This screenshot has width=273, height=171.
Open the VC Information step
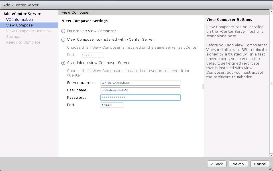[20, 19]
